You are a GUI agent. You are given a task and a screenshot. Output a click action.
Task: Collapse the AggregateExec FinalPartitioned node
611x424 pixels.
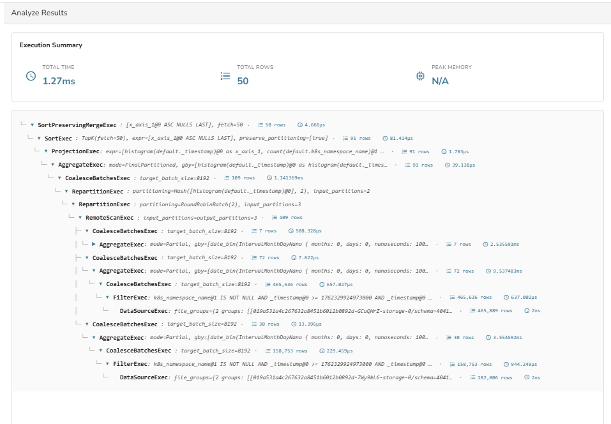53,165
